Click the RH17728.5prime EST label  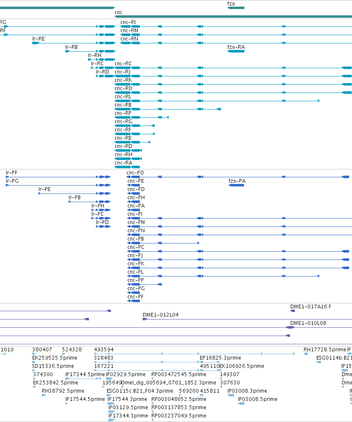(325, 350)
